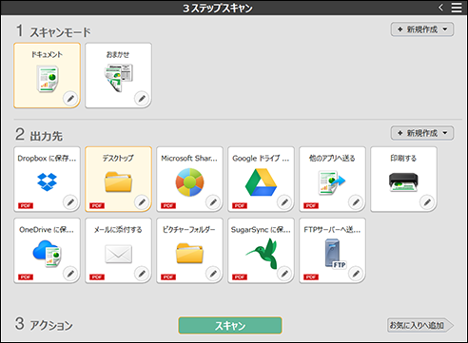The width and height of the screenshot is (468, 343).
Task: Edit SugarSync destination pencil icon
Action: (284, 274)
